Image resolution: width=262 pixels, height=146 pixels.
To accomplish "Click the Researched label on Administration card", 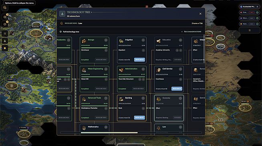I will point(138,89).
